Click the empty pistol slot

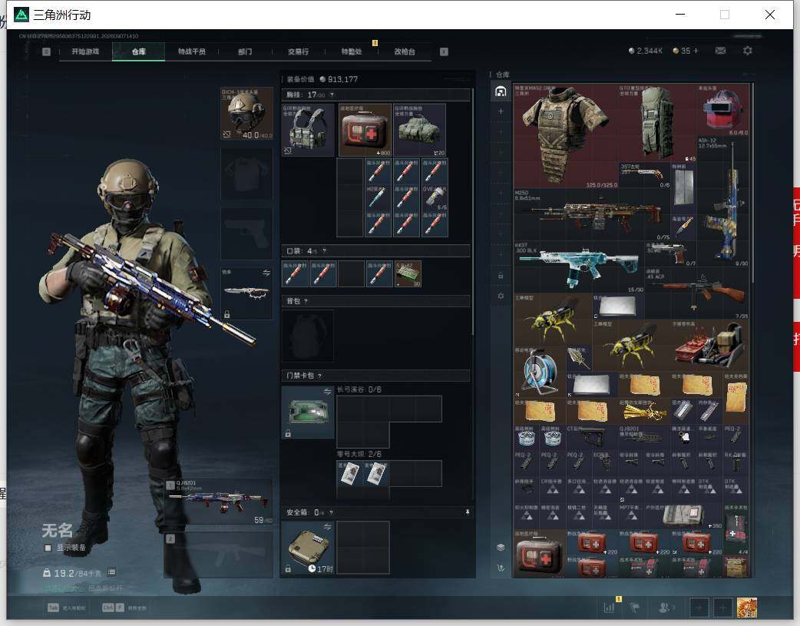click(246, 234)
